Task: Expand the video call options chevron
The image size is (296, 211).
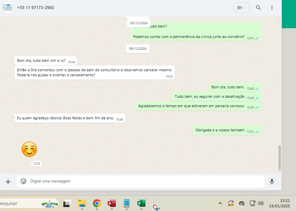Action: tap(246, 8)
